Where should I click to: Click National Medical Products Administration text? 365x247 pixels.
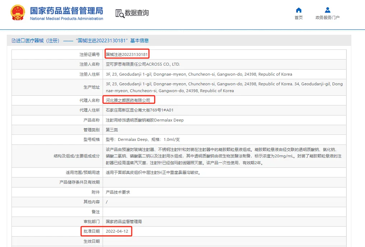coord(66,19)
